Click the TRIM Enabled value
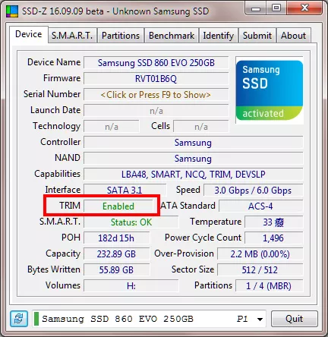Viewport: 328px width, 337px height. [118, 206]
